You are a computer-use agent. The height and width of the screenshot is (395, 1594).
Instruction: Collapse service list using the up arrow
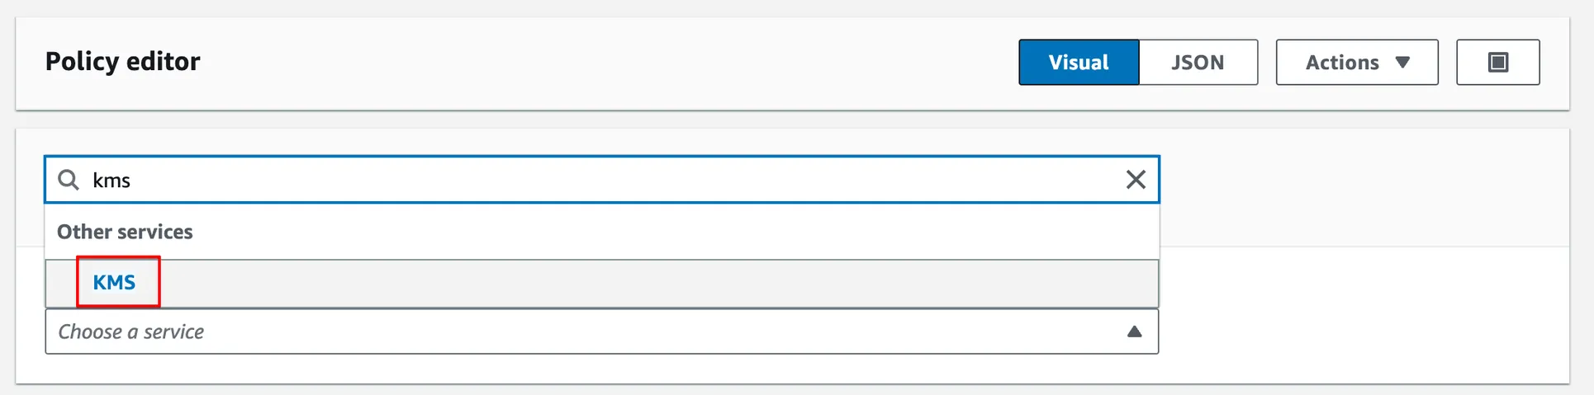click(x=1134, y=332)
